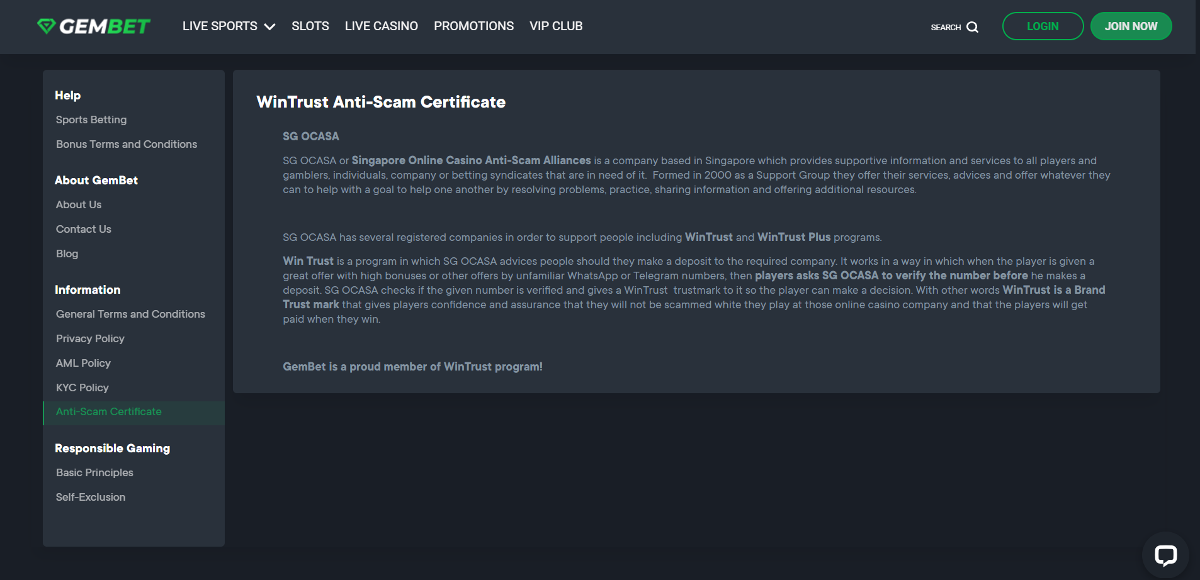The image size is (1200, 580).
Task: Open the live chat bubble icon
Action: pos(1165,555)
